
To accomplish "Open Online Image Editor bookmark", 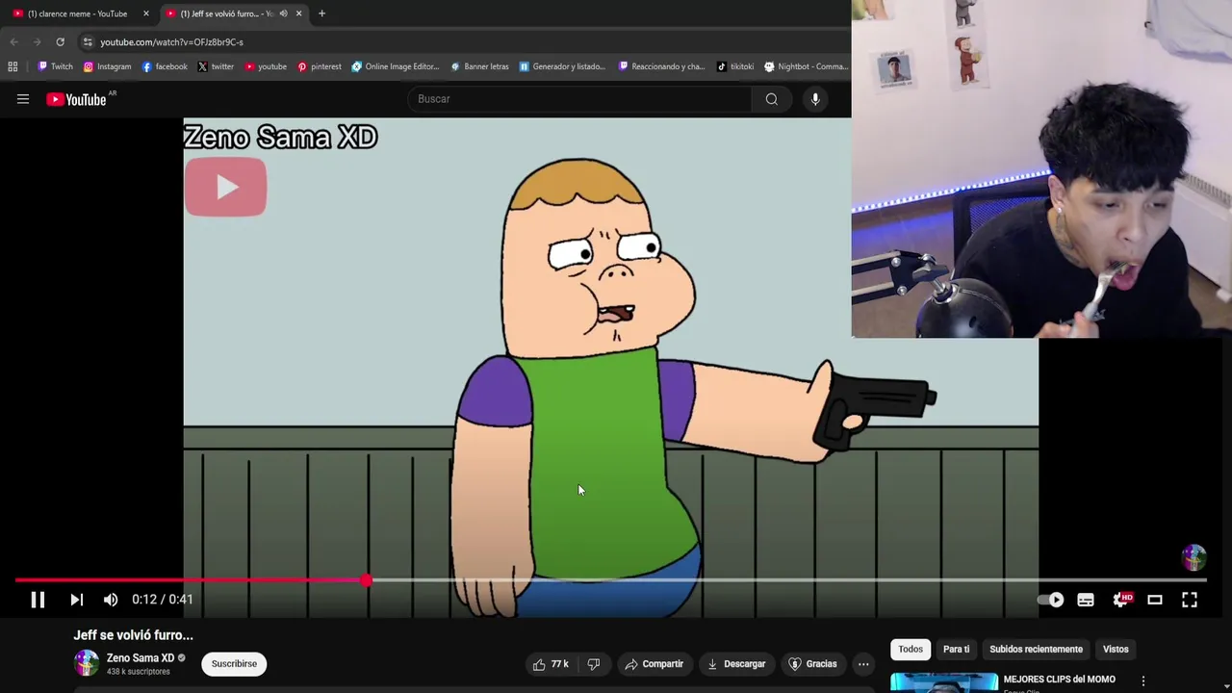I will [x=396, y=66].
